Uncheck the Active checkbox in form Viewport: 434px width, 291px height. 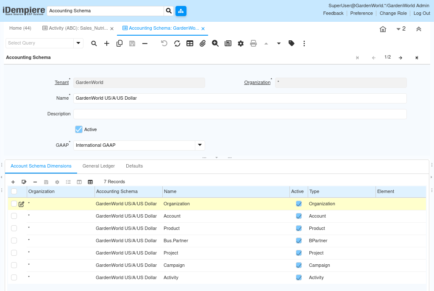79,129
